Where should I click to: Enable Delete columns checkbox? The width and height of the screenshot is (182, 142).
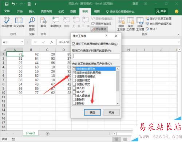point(74,99)
